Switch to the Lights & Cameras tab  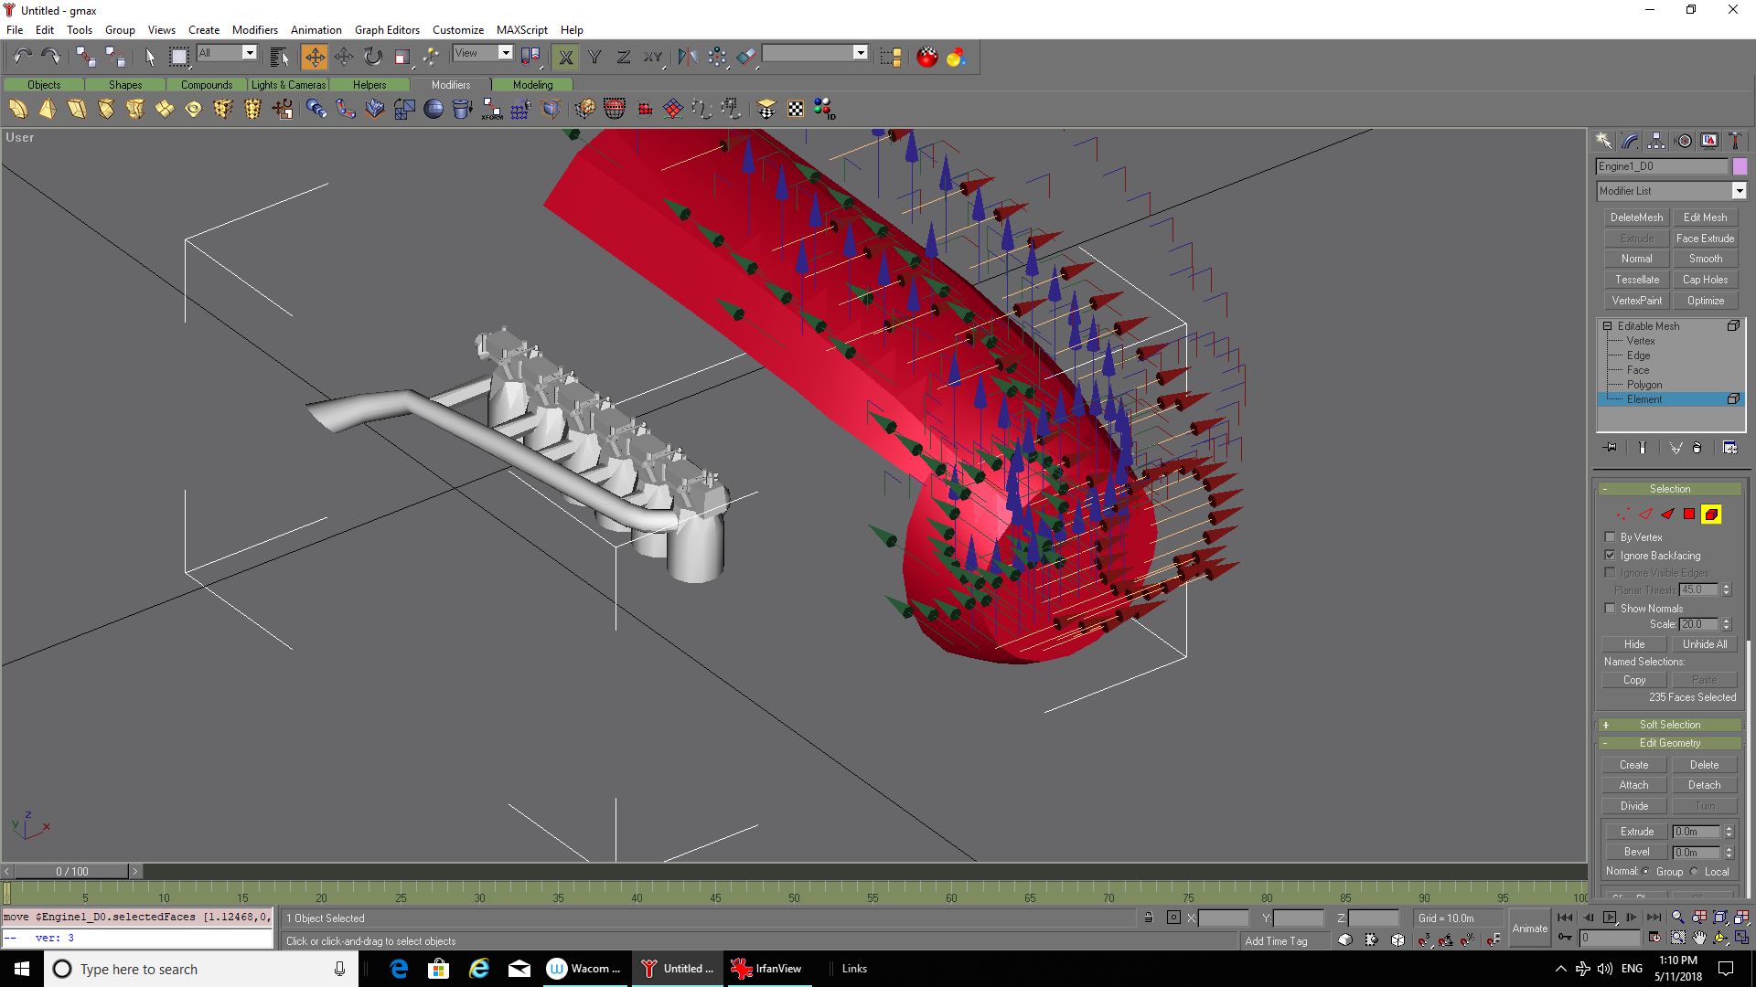288,85
